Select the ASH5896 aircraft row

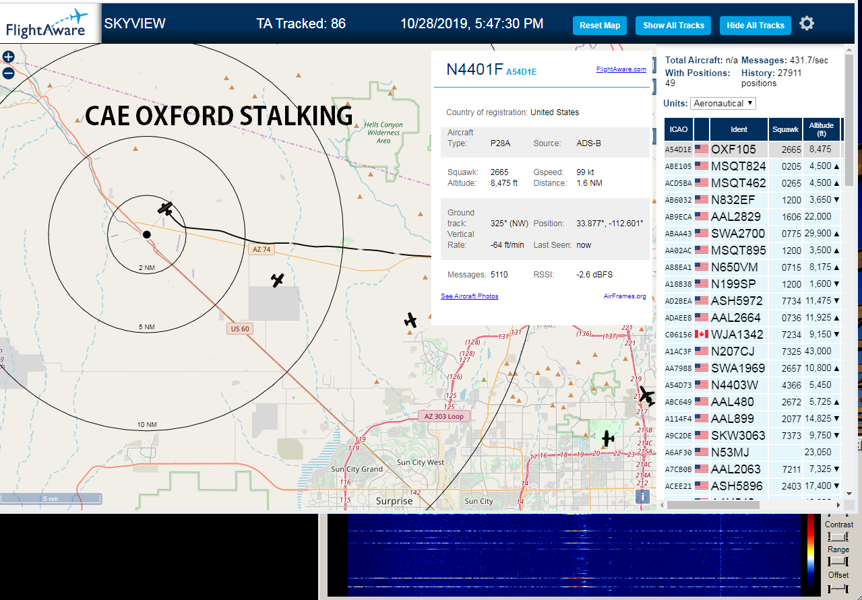coord(753,486)
